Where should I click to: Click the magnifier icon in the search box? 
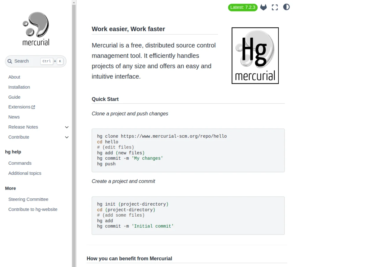click(10, 61)
